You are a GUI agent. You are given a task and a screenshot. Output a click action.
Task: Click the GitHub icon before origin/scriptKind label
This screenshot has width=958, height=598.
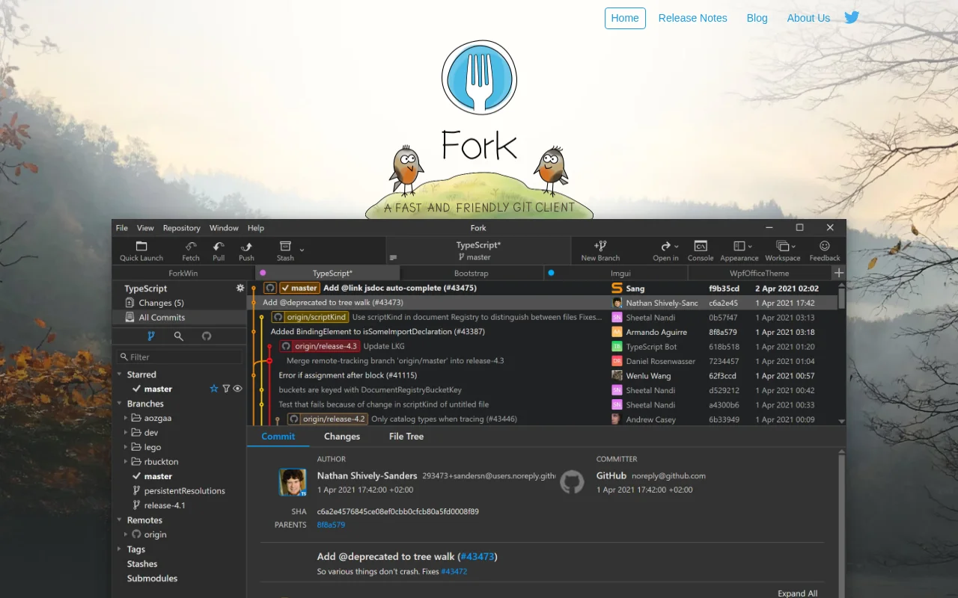278,317
